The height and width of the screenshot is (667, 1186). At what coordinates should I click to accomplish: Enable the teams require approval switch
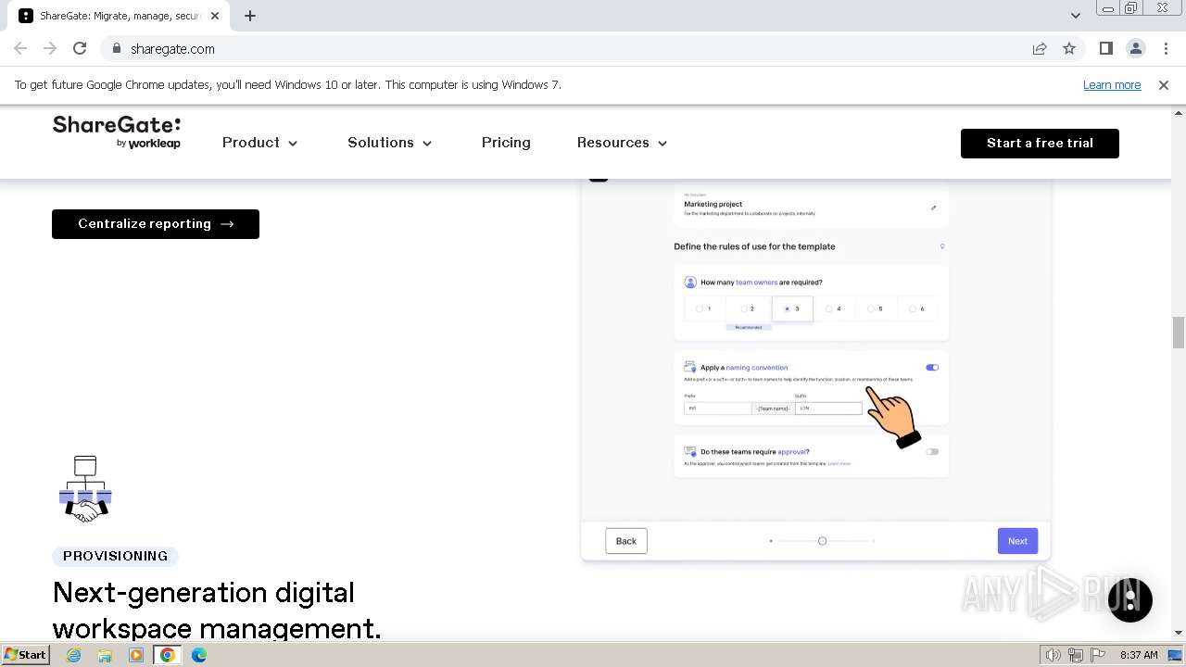(x=932, y=452)
